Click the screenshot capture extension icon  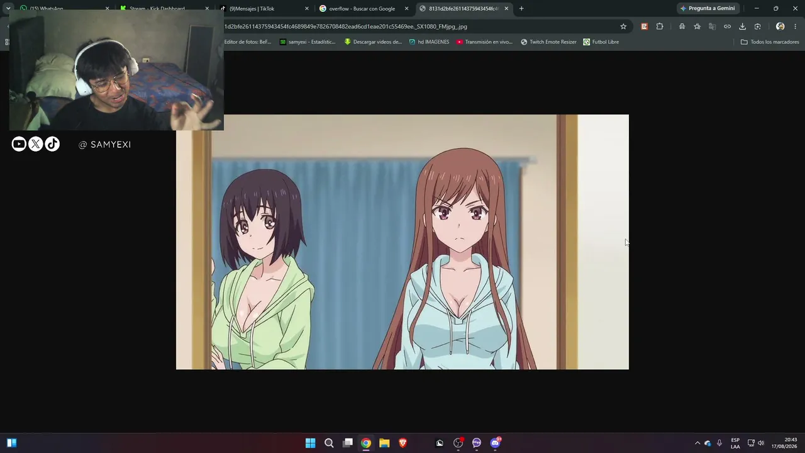[x=757, y=26]
